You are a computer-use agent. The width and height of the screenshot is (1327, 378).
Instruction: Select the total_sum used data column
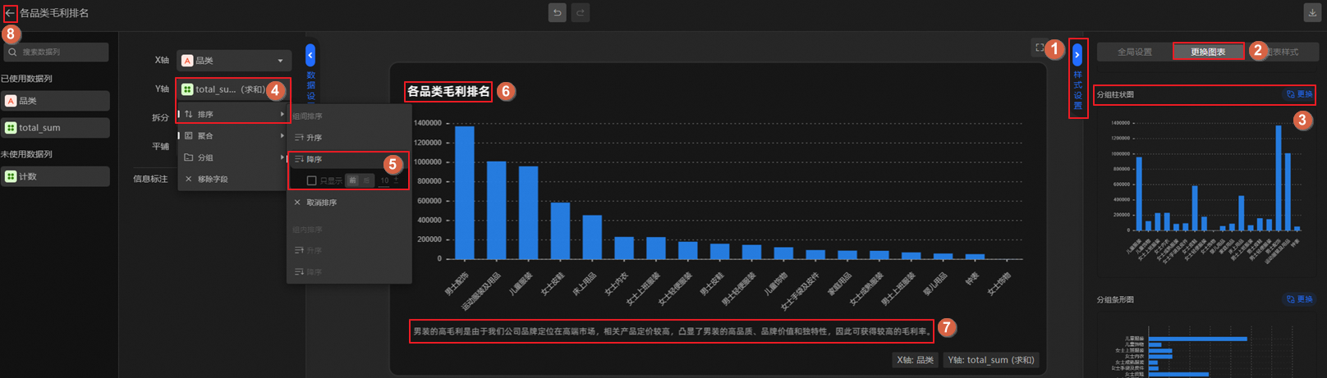56,128
